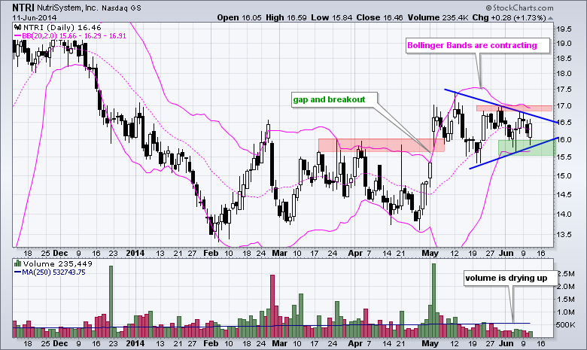Click the Feb label on the volume panel axis
The height and width of the screenshot is (350, 587).
click(x=211, y=343)
